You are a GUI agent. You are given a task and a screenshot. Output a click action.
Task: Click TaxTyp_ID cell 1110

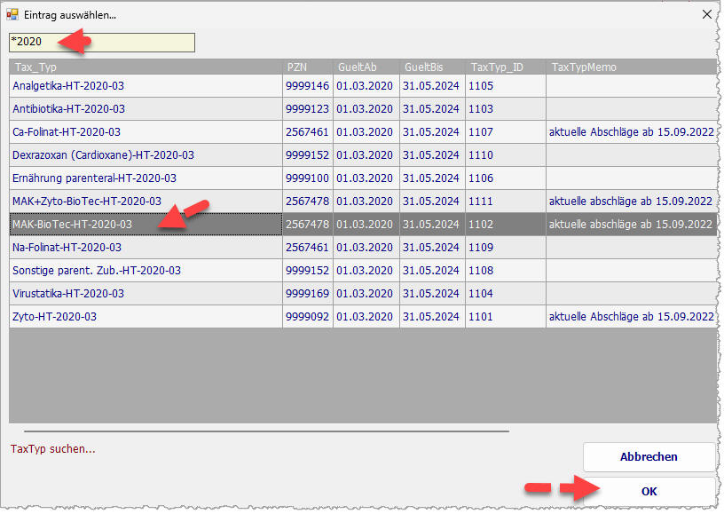(x=506, y=155)
